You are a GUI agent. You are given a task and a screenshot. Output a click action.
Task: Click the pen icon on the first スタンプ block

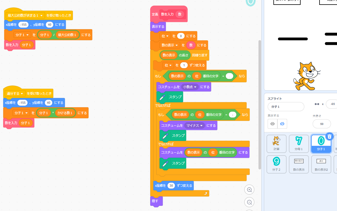[162, 97]
